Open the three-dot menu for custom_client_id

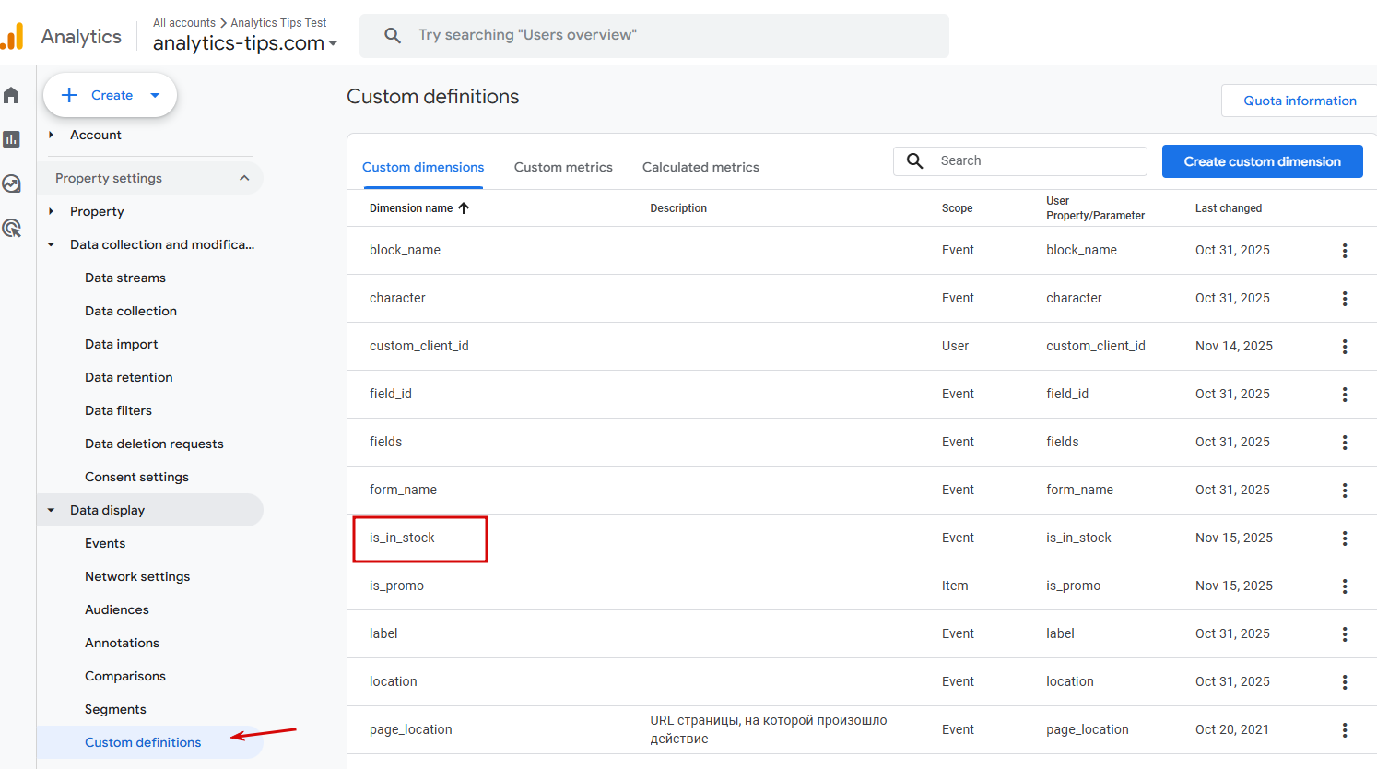pyautogui.click(x=1345, y=347)
